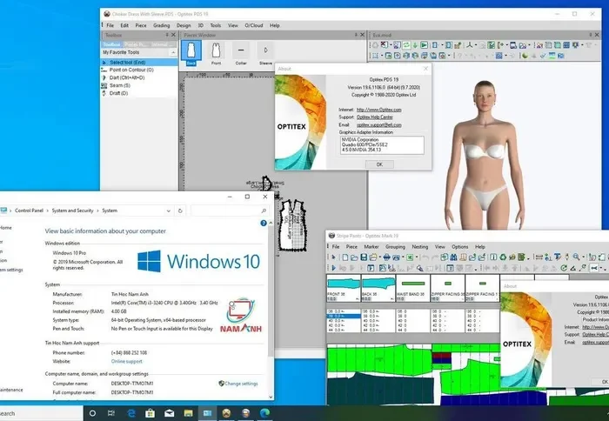Click the refresh icon beside the System address bar
The image size is (609, 421).
click(x=180, y=210)
